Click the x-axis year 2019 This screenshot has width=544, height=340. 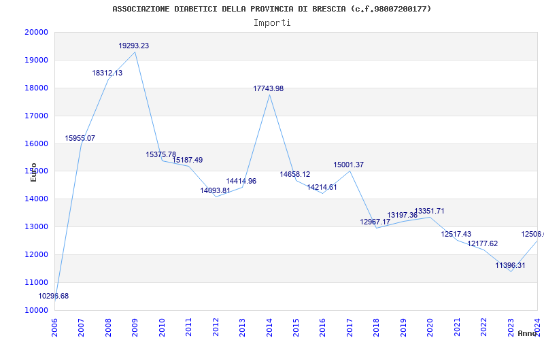tap(403, 327)
